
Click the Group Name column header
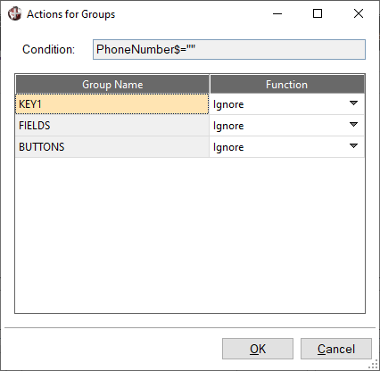(112, 85)
